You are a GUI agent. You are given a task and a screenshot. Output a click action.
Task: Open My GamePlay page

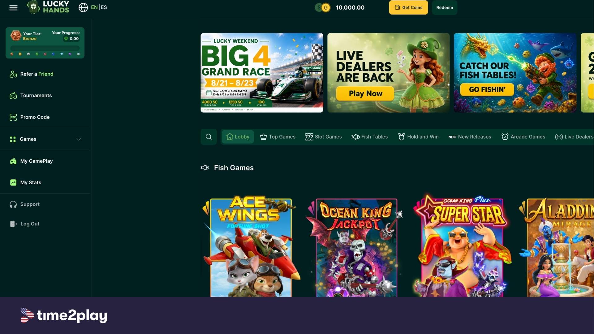click(37, 161)
